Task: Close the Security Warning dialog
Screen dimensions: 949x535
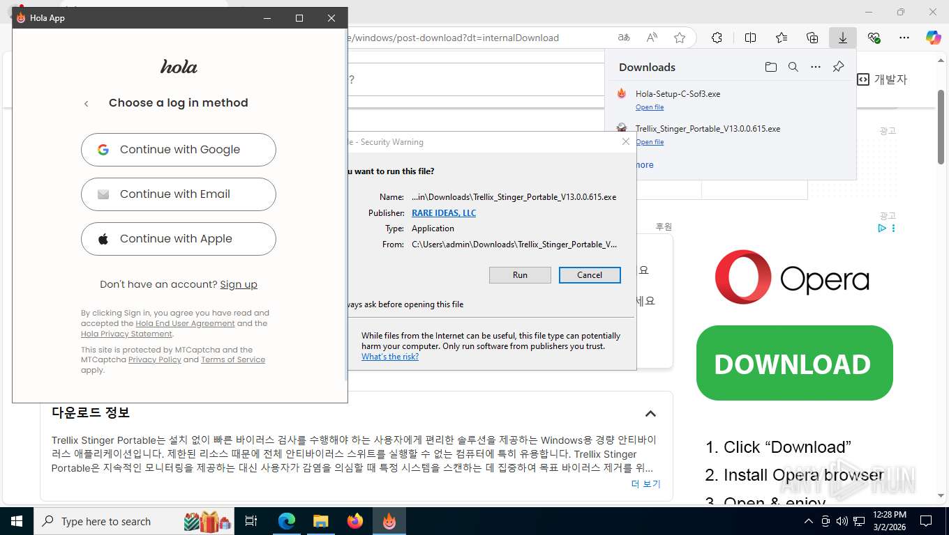Action: [x=626, y=141]
